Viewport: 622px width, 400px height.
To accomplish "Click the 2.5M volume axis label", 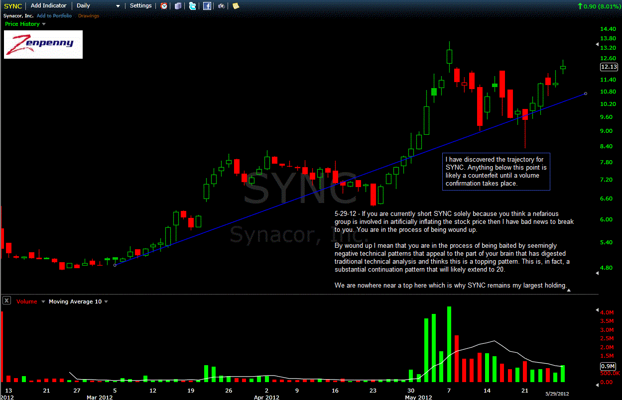I will tap(607, 339).
